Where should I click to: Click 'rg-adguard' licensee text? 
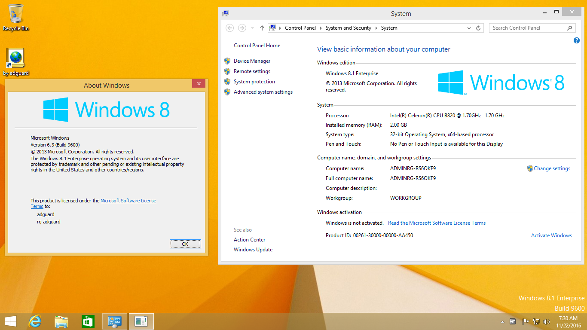(49, 222)
